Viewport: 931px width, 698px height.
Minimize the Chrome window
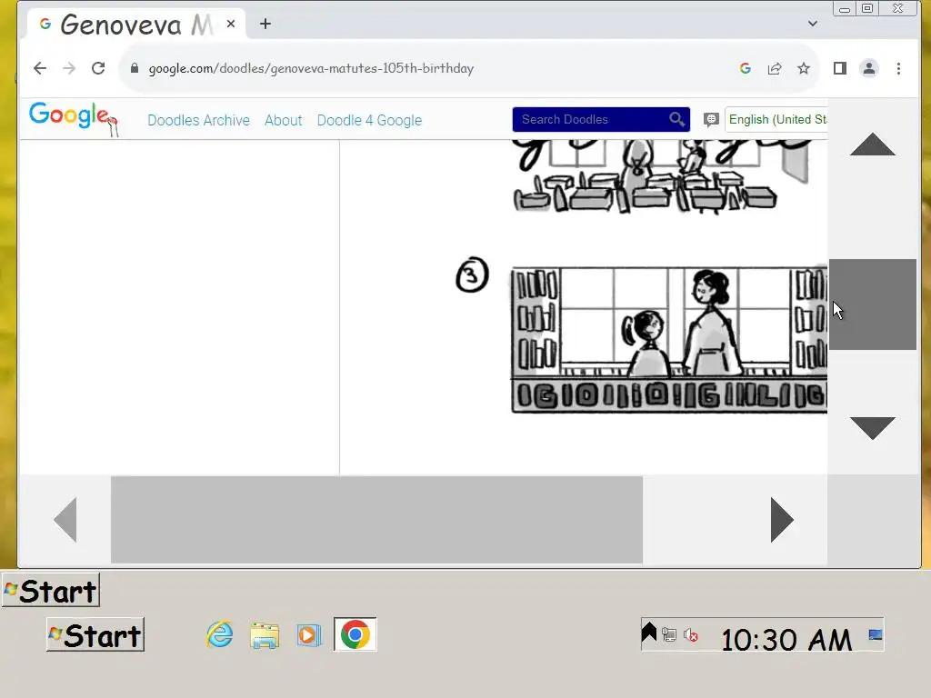pyautogui.click(x=844, y=9)
